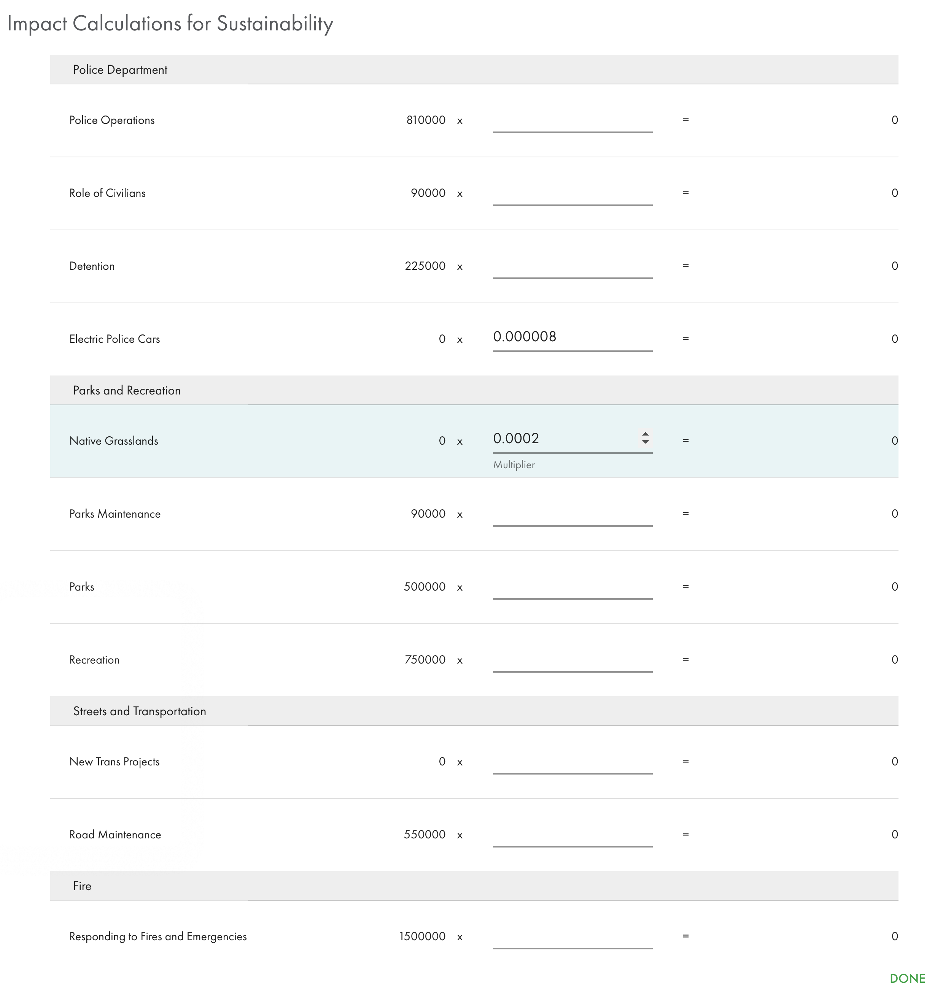Click the multiplier input field for Detention

click(572, 266)
